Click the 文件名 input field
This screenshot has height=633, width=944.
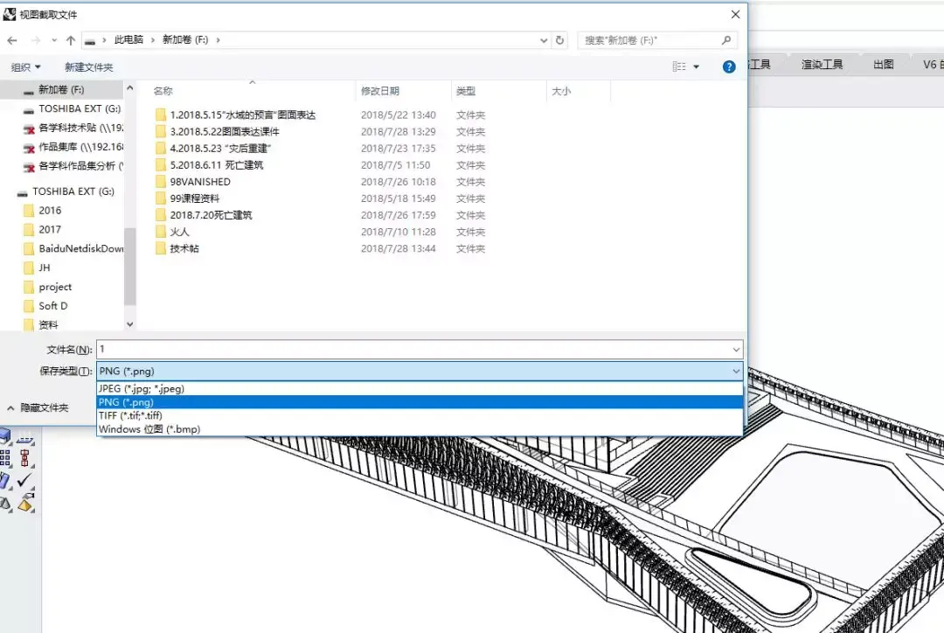point(420,350)
